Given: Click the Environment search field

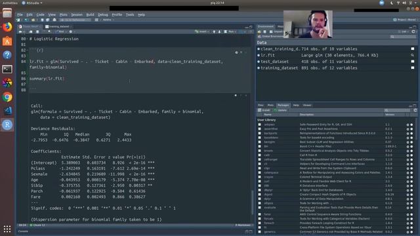Looking at the screenshot, I should 402,37.
